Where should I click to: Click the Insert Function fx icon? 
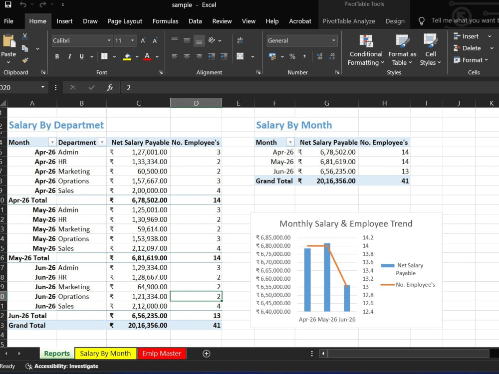[x=110, y=87]
